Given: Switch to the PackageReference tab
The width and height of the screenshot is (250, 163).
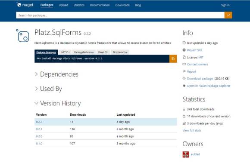Looking at the screenshot, I should tap(84, 52).
